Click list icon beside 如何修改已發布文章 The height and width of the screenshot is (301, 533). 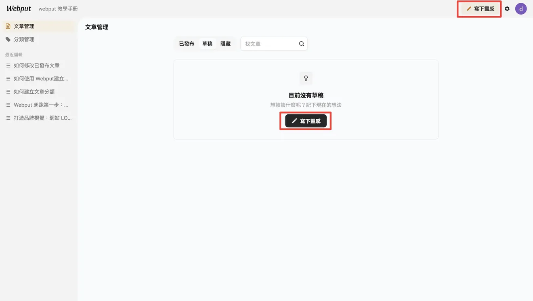tap(8, 65)
